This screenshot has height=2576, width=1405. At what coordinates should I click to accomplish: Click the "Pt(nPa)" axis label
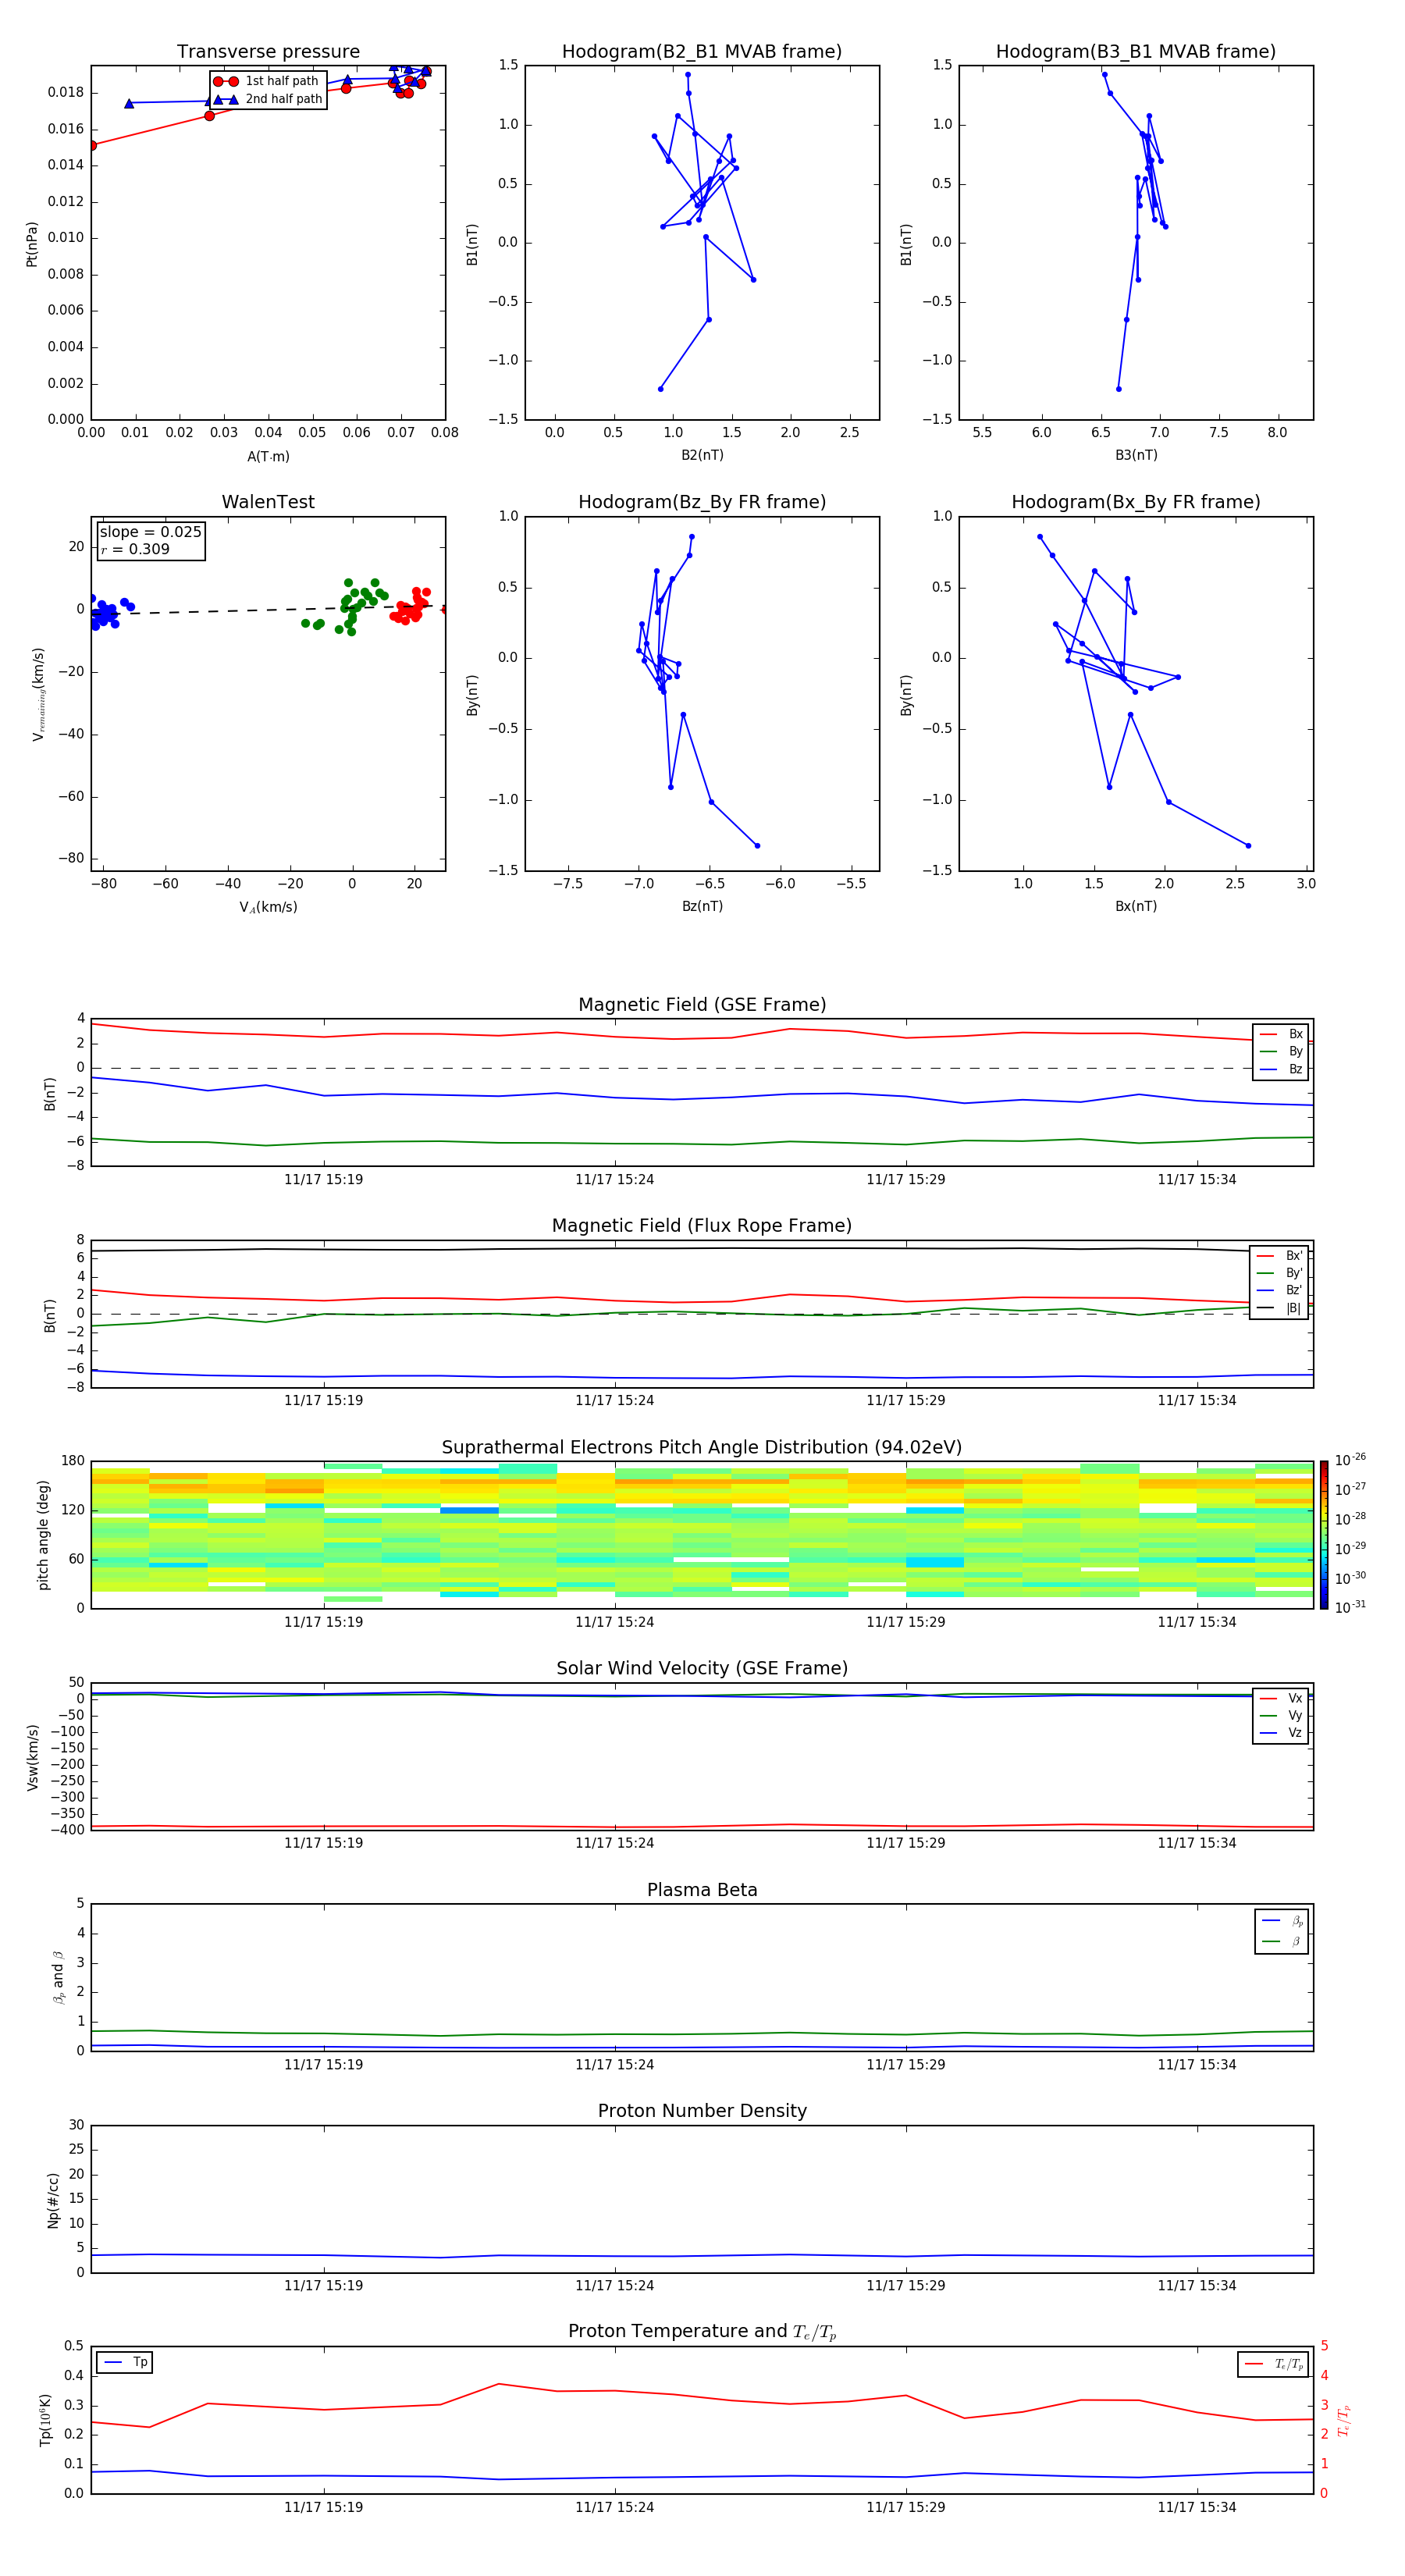point(32,244)
